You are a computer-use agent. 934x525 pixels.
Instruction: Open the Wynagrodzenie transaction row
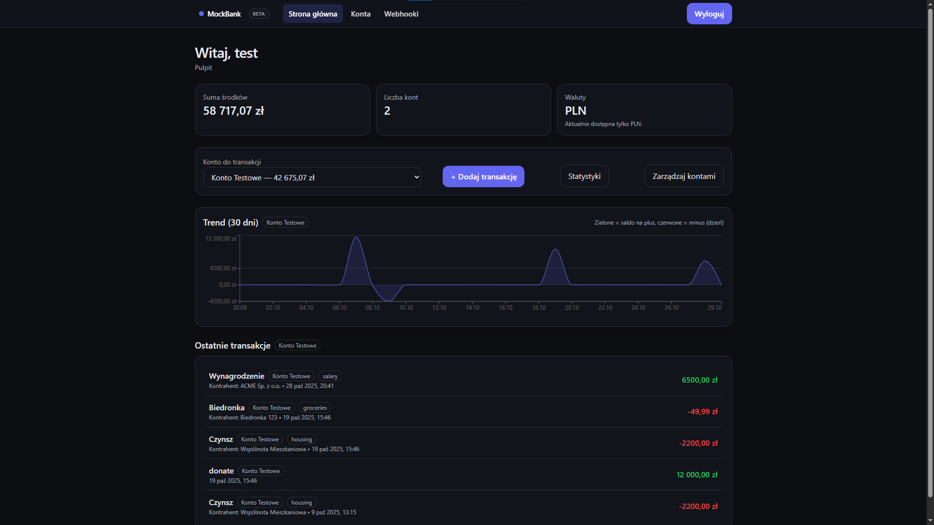[x=463, y=380]
